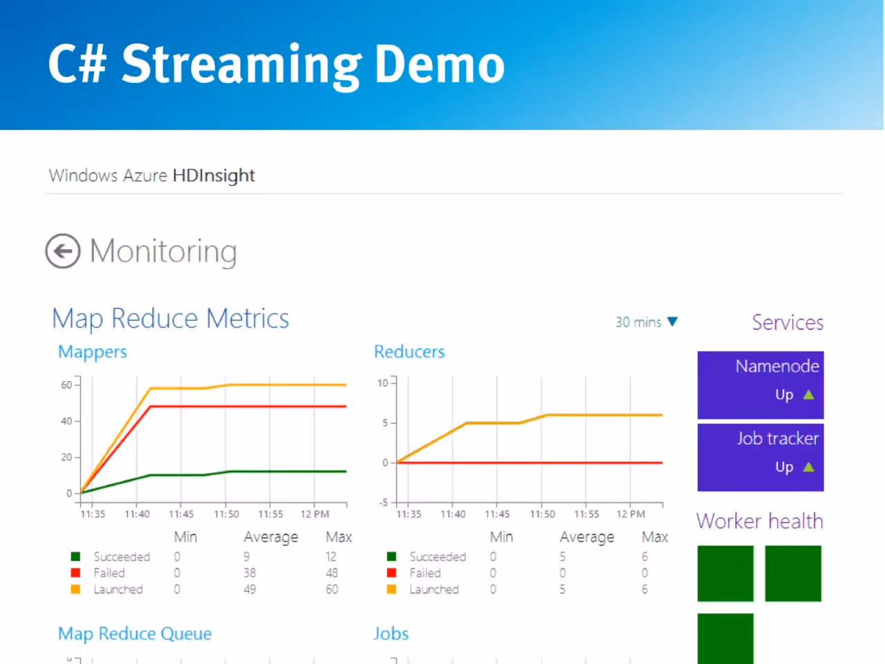
Task: Click the second green Worker health square
Action: tap(793, 573)
